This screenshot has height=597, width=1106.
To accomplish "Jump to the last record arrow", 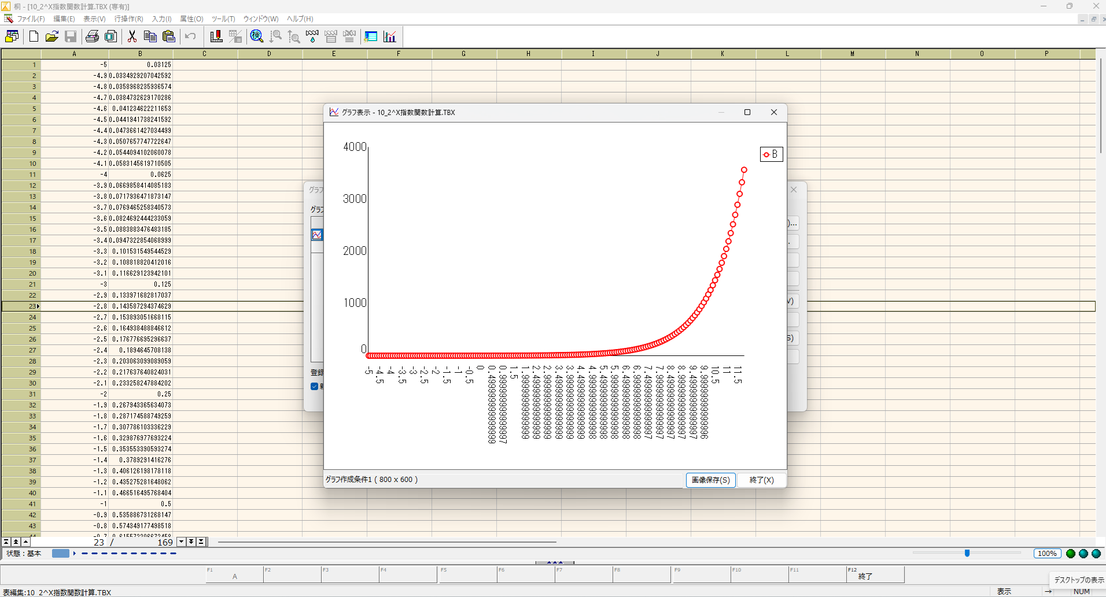I will [x=201, y=542].
